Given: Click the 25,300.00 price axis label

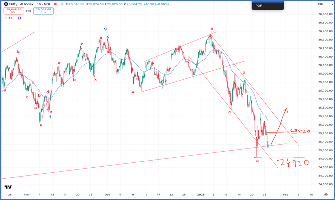Looking at the screenshot, I should click(x=325, y=125).
